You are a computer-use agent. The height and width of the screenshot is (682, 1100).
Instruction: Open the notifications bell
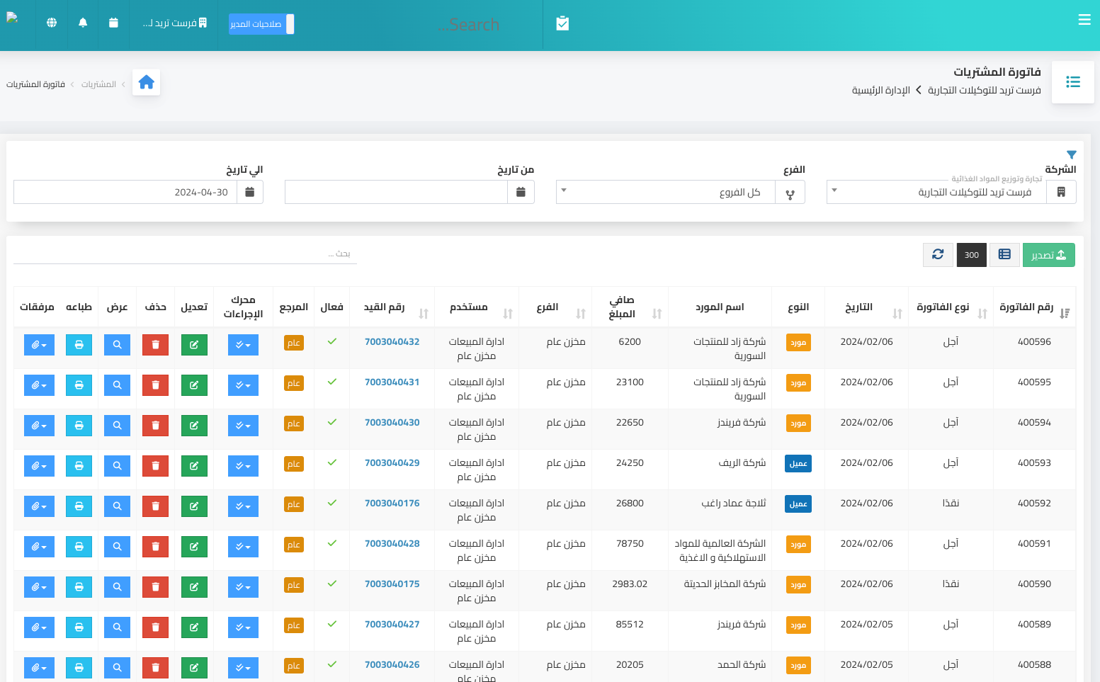[x=83, y=23]
